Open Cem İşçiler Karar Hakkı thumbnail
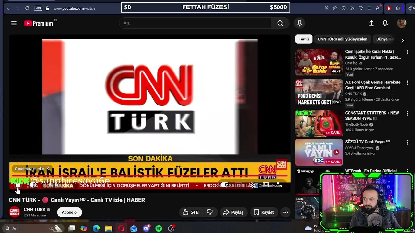This screenshot has width=415, height=233. [x=319, y=62]
